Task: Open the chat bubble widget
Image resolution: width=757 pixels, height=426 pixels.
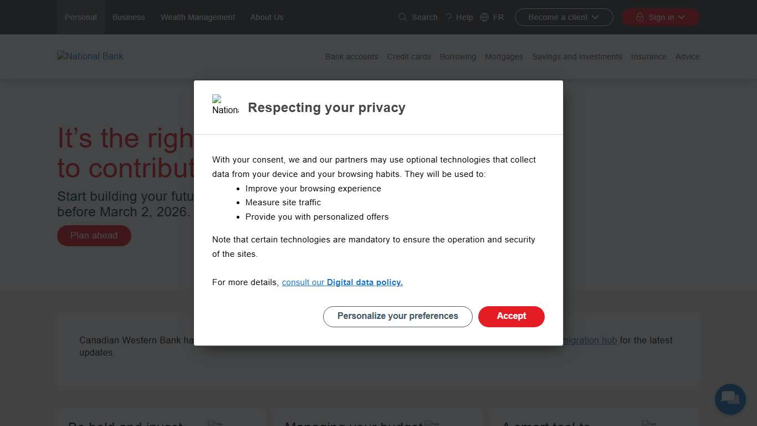Action: click(730, 399)
